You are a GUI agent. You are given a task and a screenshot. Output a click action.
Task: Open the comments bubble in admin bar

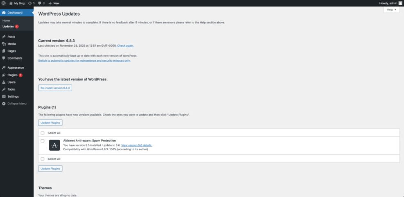[x=41, y=3]
